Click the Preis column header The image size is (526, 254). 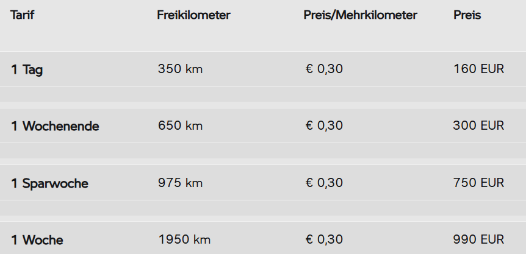[467, 15]
